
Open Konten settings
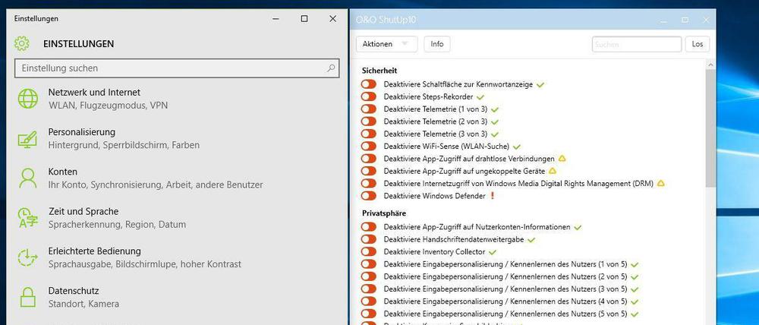[x=177, y=178]
